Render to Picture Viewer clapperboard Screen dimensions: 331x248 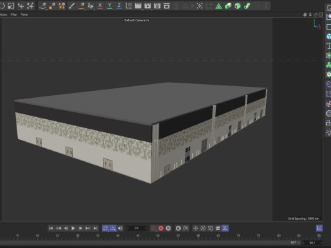point(148,6)
